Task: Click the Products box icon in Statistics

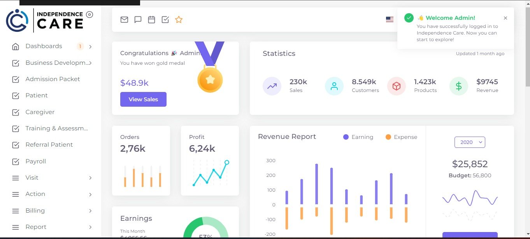Action: [x=397, y=86]
